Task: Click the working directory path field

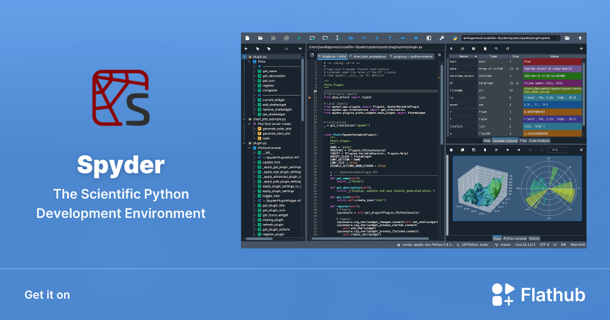Action: point(508,38)
